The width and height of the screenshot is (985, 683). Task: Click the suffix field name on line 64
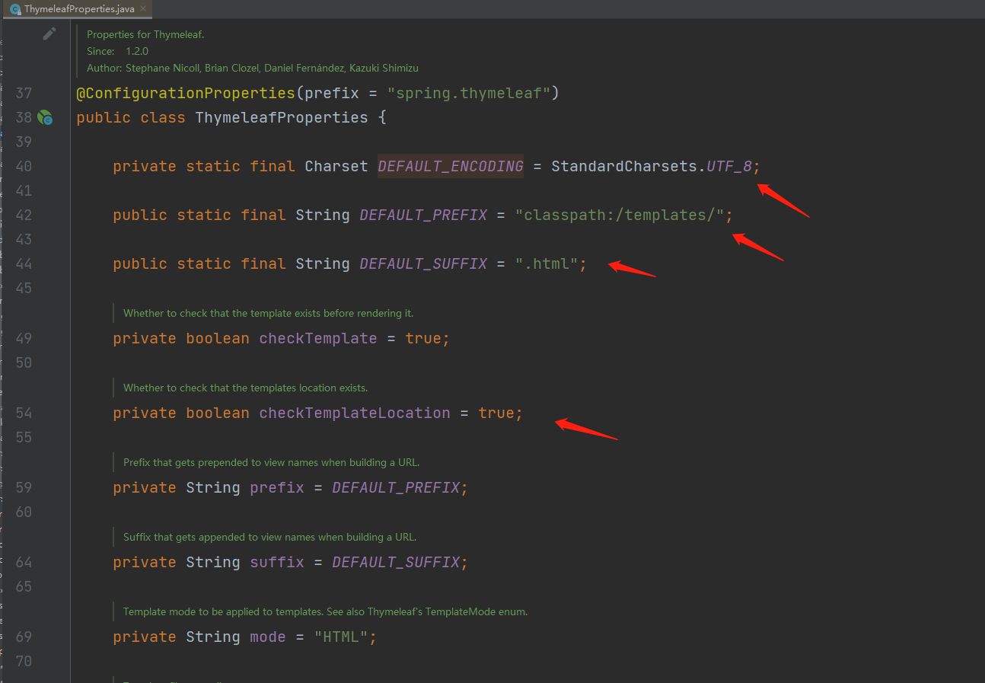[x=277, y=562]
